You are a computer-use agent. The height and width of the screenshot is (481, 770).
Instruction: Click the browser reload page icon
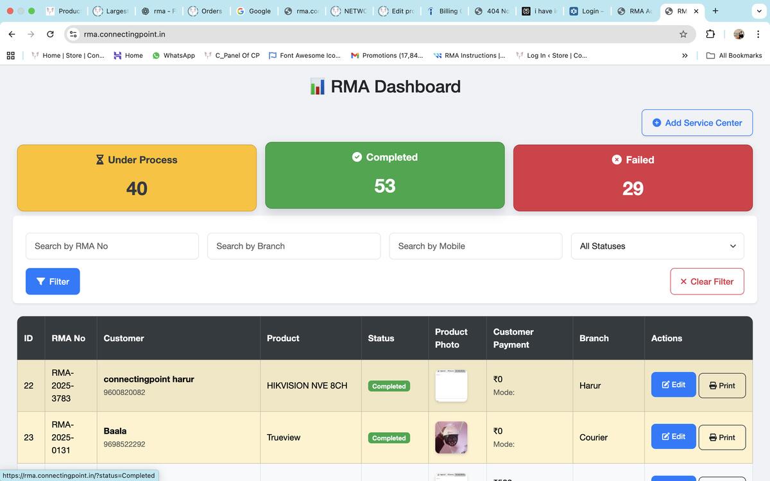(x=50, y=34)
